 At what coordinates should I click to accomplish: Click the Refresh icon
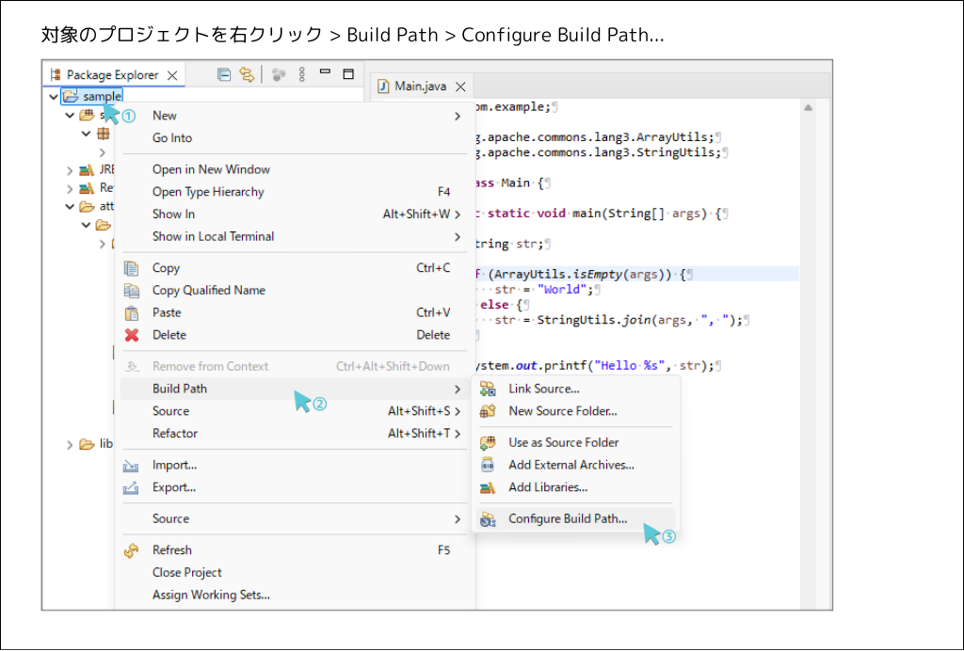[132, 550]
